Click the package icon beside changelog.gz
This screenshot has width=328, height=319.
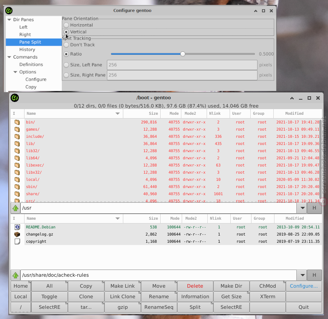tap(17, 234)
